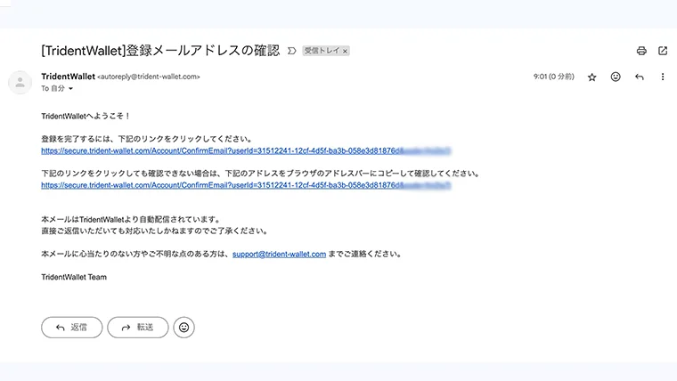Click the 受信トレイ label chip

(x=321, y=51)
